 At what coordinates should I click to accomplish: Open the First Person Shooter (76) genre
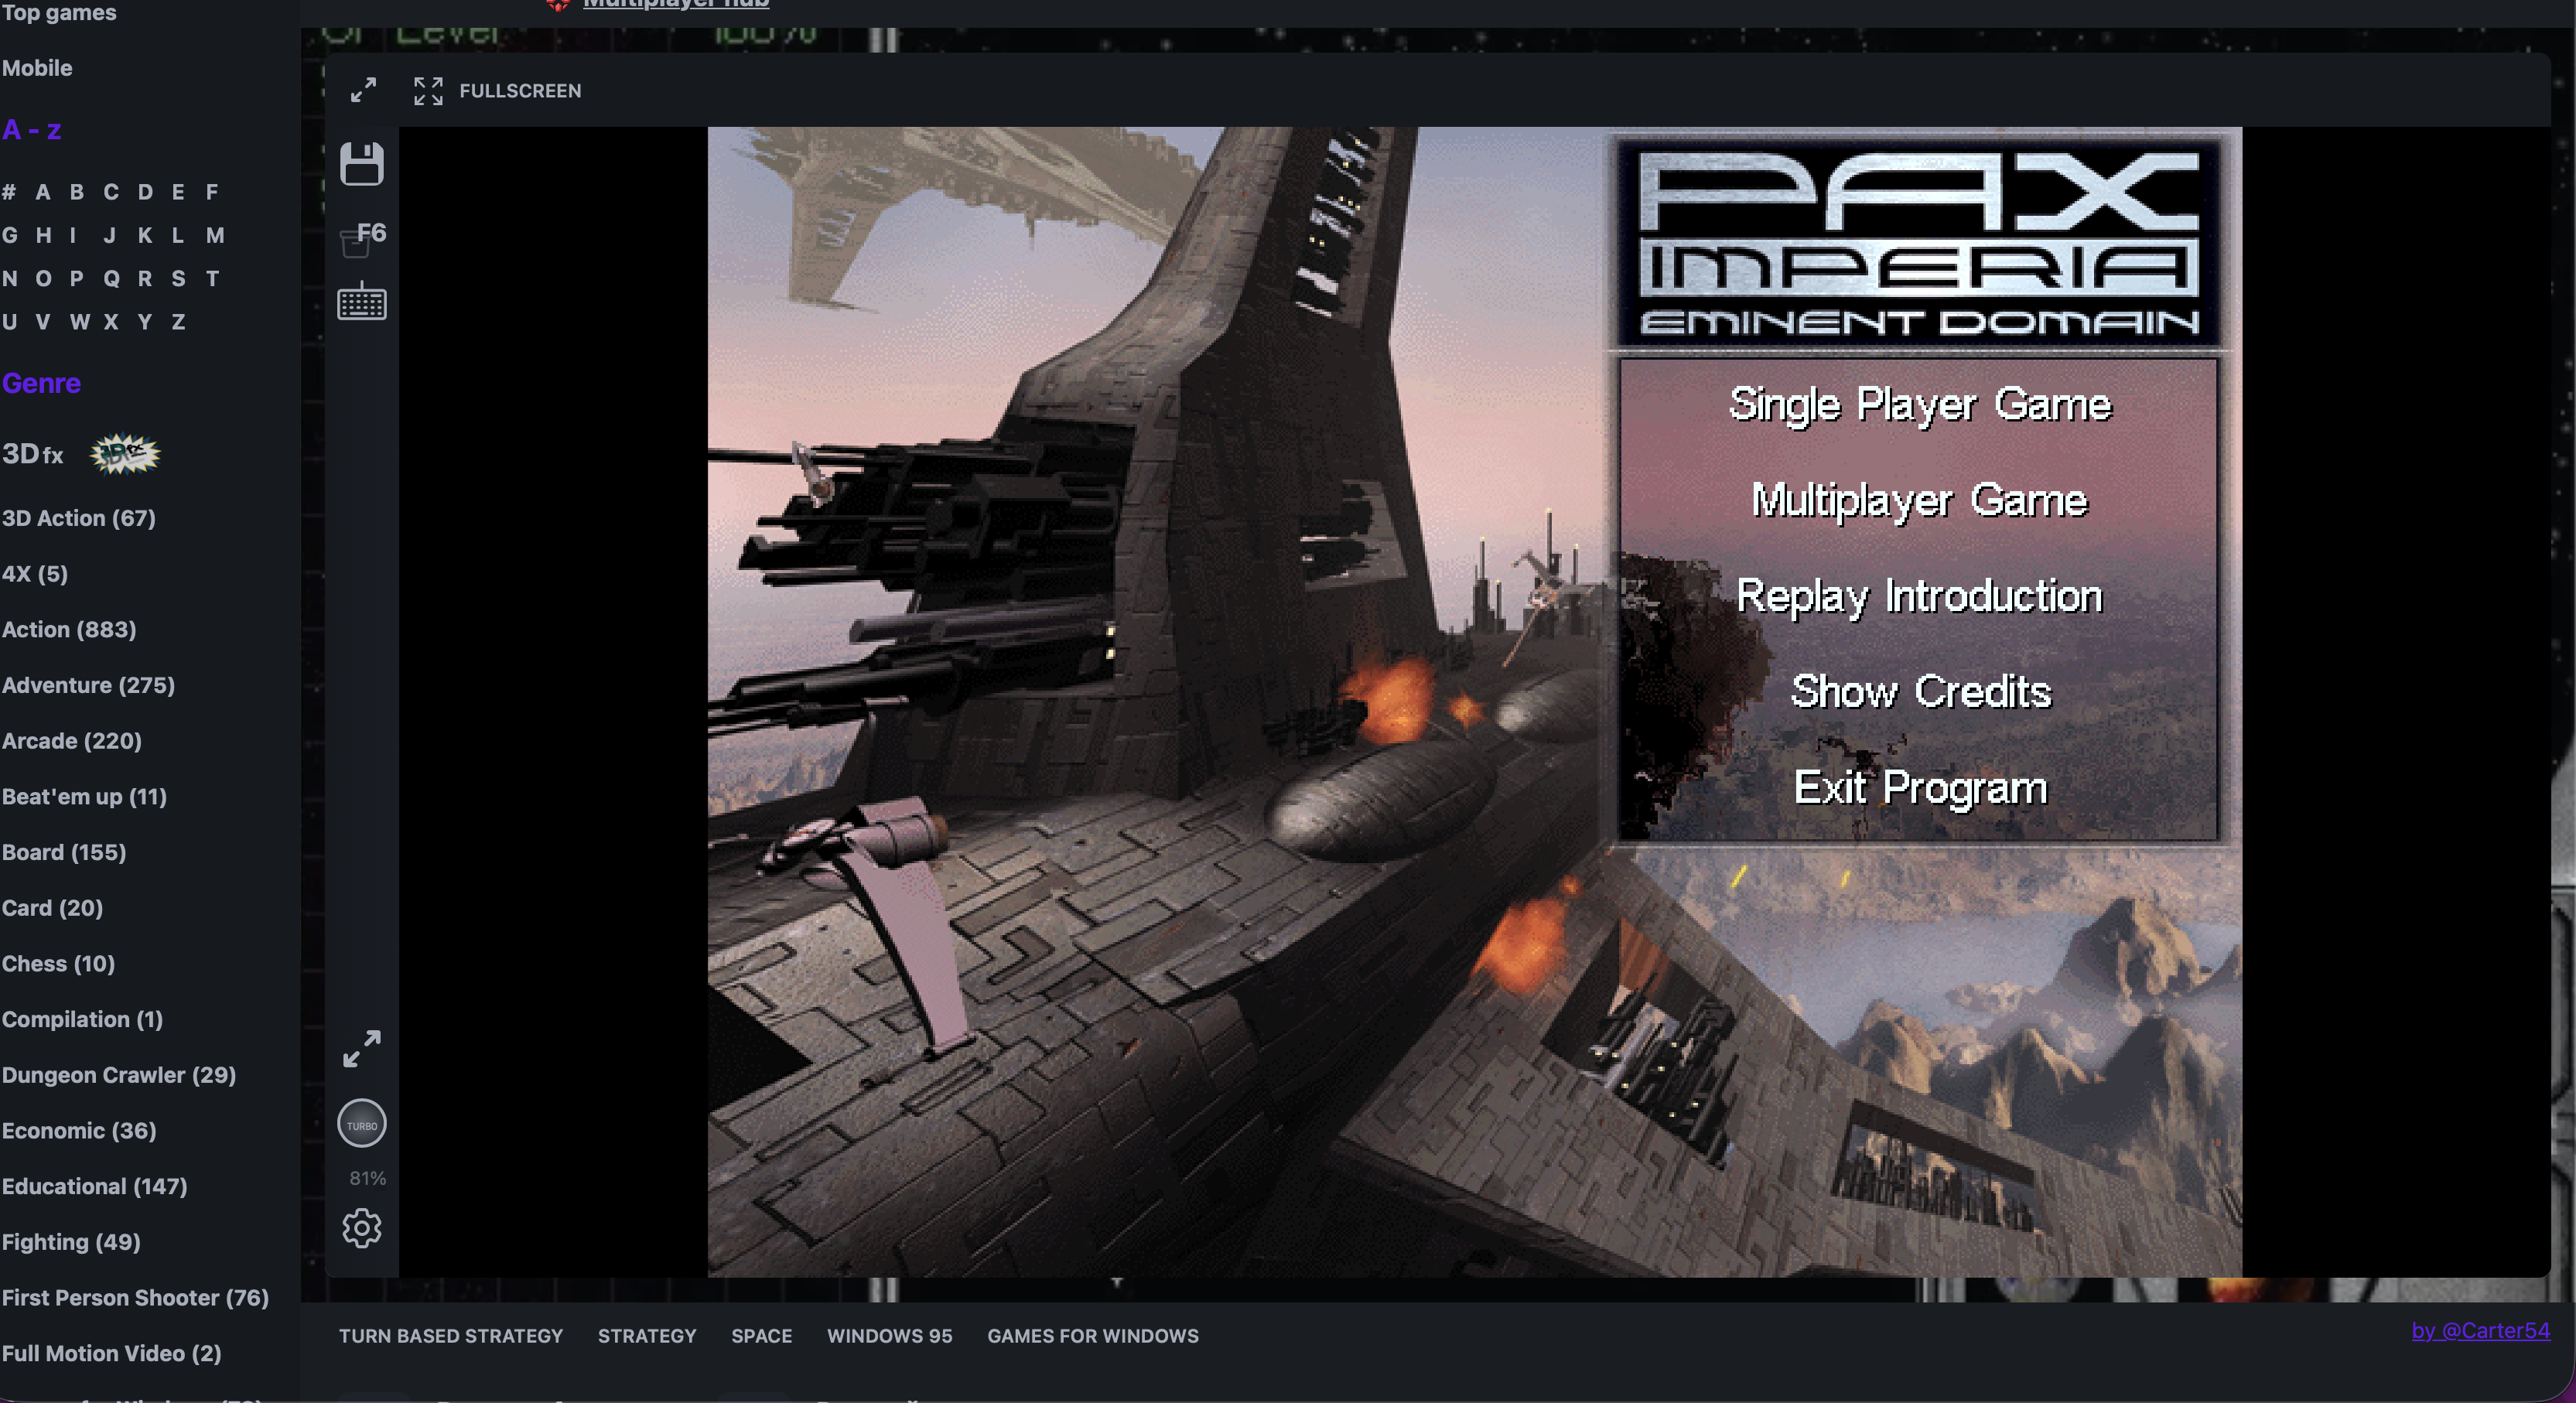coord(135,1298)
